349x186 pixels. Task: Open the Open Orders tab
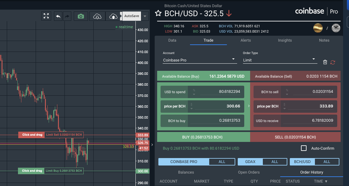[x=249, y=172]
